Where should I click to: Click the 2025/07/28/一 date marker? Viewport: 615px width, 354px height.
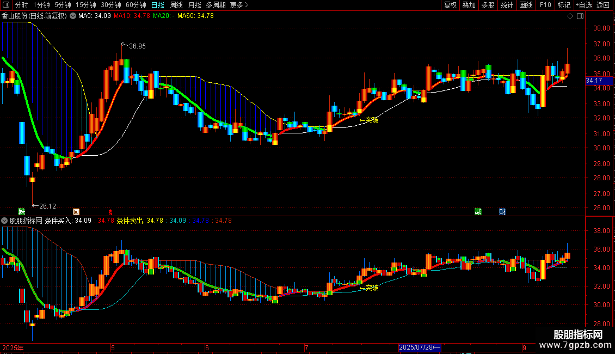pos(420,347)
